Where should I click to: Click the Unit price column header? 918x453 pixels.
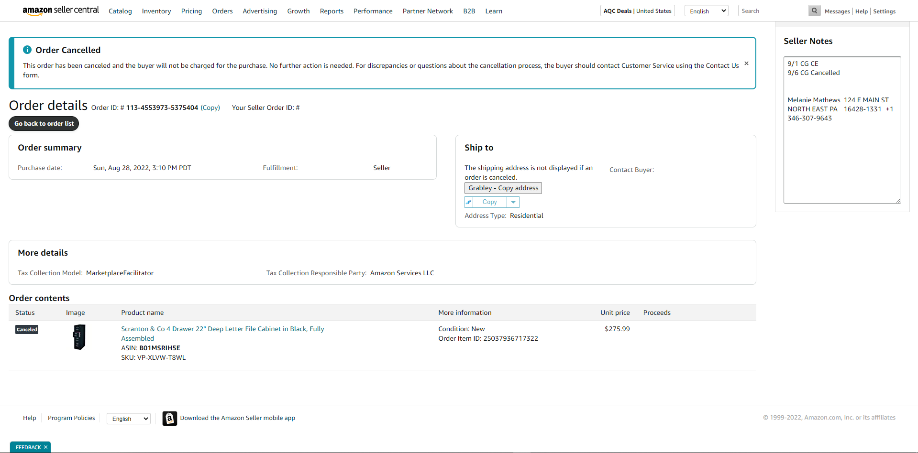(615, 313)
